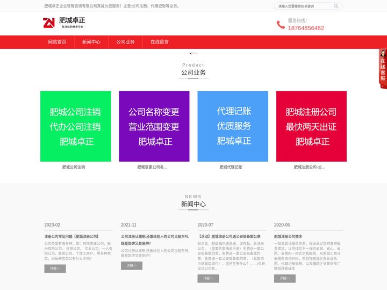
Task: Click the 肥城公司注销 caption link
Action: 74,167
